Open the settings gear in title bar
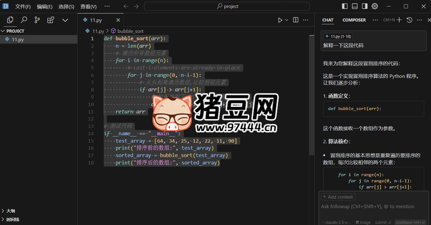This screenshot has height=225, width=431. click(x=374, y=6)
